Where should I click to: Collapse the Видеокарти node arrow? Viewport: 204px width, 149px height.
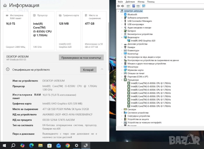[x=122, y=38]
